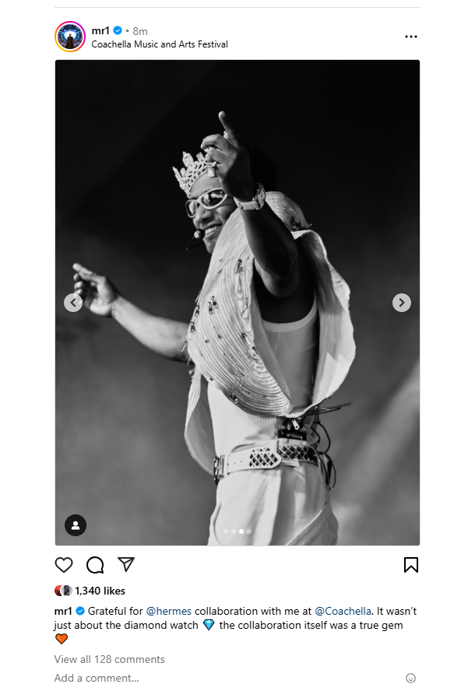The image size is (461, 684).
Task: Open comments via speech bubble icon
Action: pos(95,565)
